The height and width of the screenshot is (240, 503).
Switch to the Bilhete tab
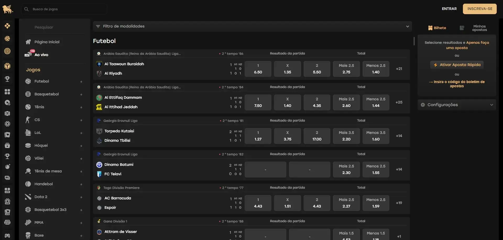pos(437,28)
